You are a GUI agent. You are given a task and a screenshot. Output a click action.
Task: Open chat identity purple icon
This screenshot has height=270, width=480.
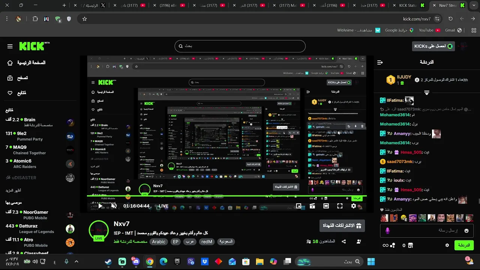click(388, 231)
